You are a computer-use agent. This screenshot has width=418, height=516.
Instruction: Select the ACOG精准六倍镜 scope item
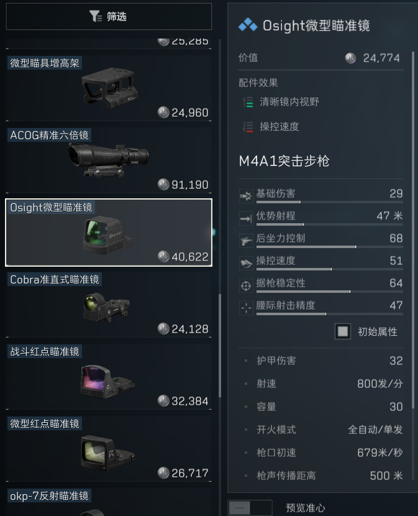[109, 160]
